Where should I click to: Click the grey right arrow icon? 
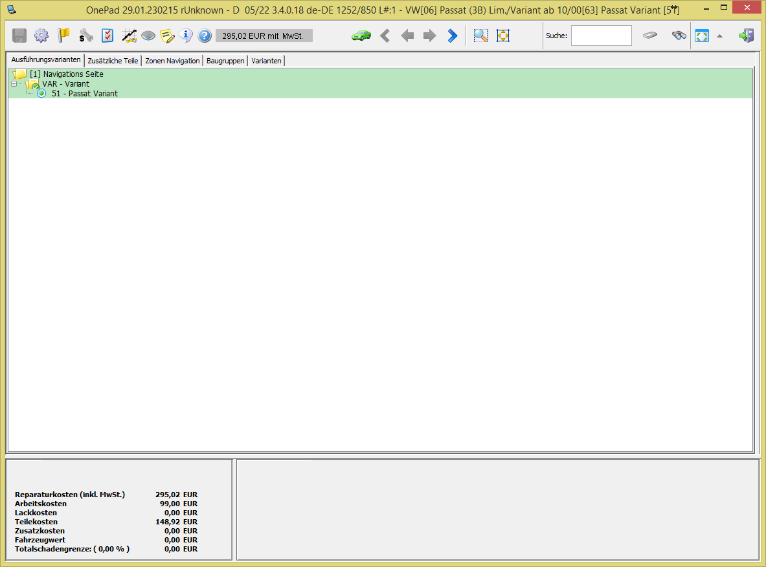(x=429, y=36)
